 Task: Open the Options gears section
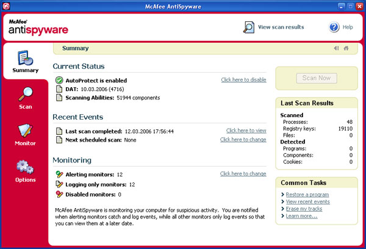26,171
